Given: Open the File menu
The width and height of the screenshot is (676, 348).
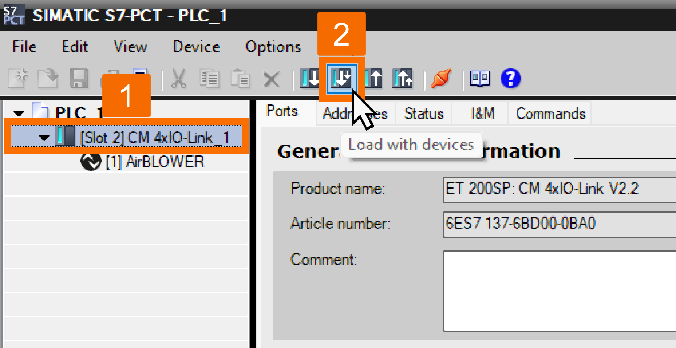Looking at the screenshot, I should pos(25,46).
